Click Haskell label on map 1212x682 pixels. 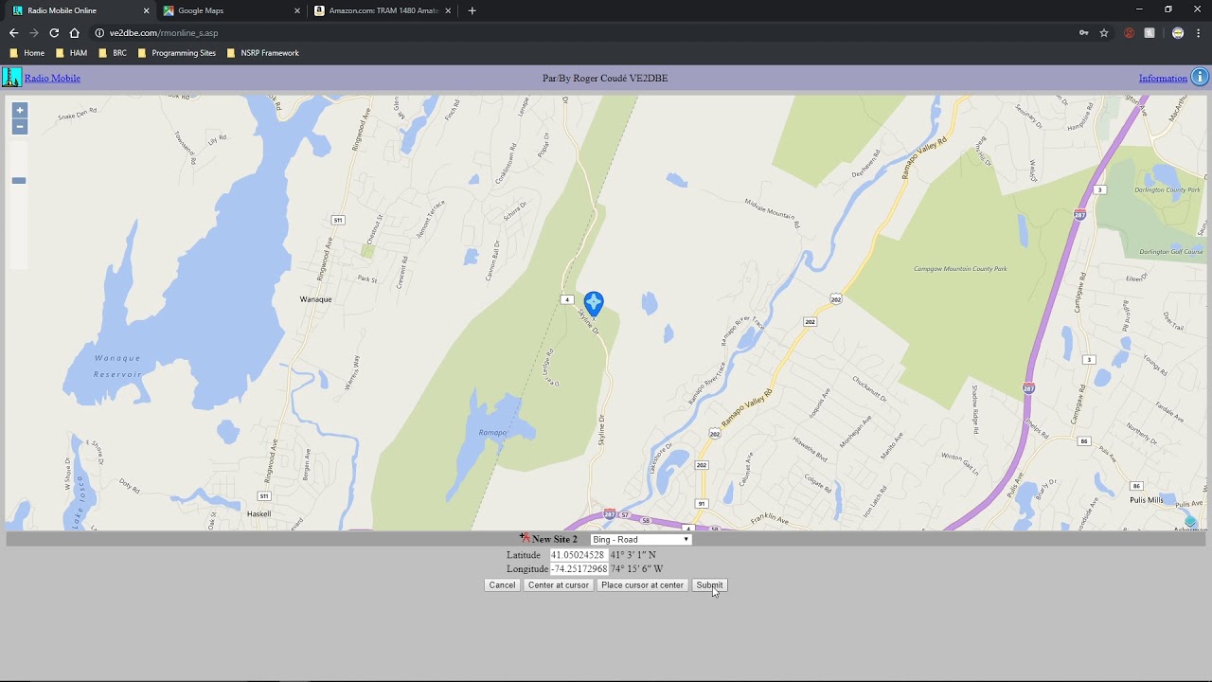[x=258, y=514]
